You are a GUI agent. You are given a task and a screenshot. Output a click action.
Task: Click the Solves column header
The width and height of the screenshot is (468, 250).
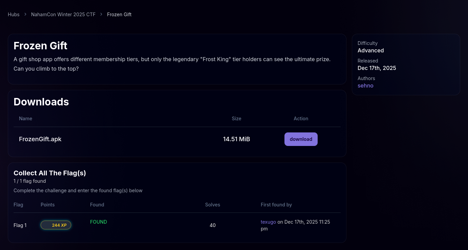212,205
